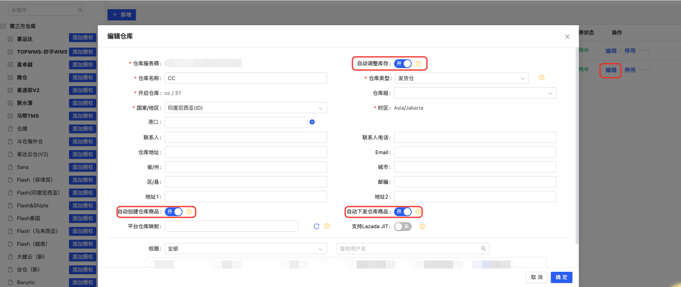
Task: Expand the 星卓越 tree node
Action: 10,65
